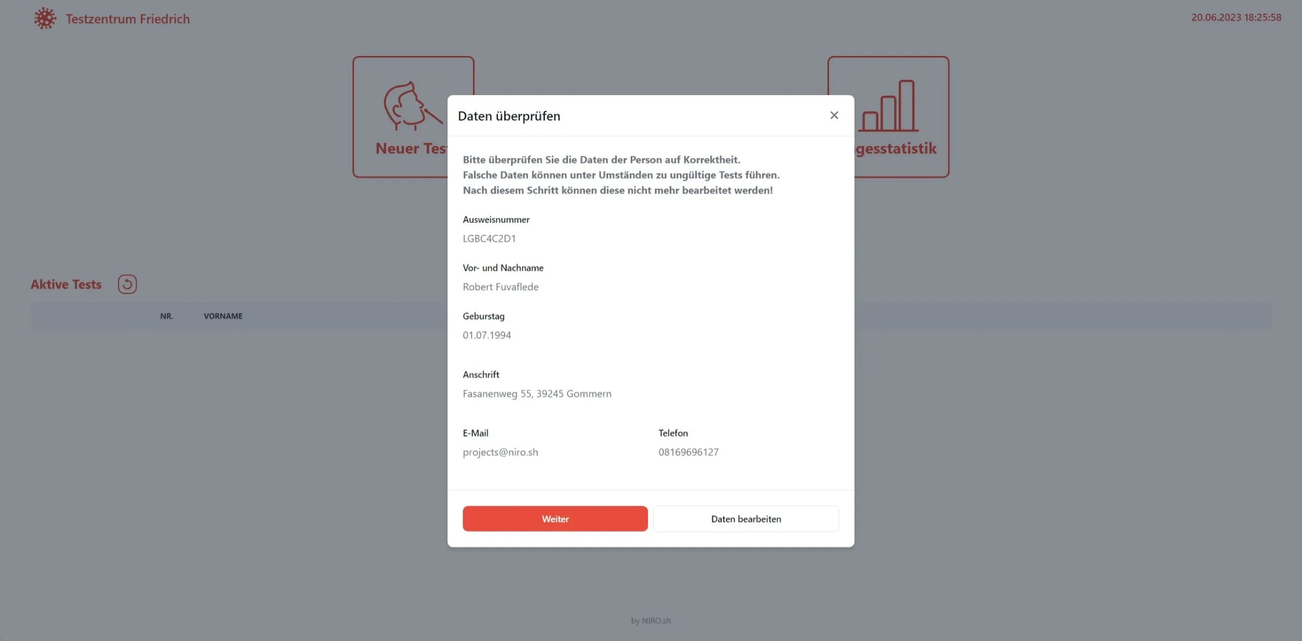This screenshot has height=641, width=1302.
Task: Click Daten bearbeiten button
Action: [746, 519]
